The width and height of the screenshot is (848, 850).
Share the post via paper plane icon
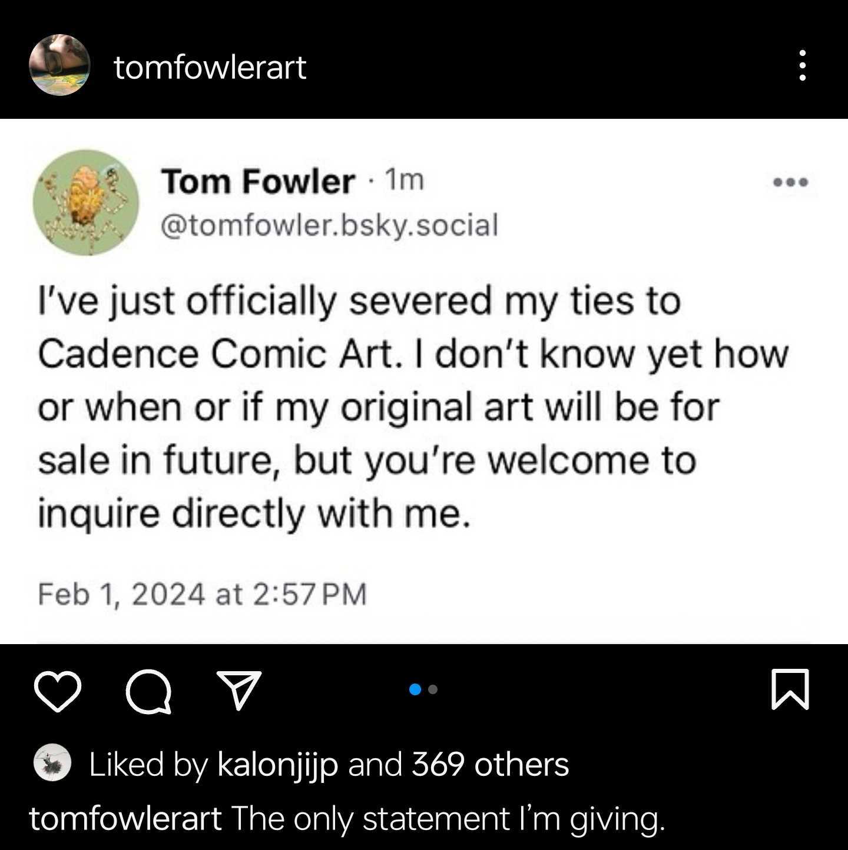click(238, 690)
